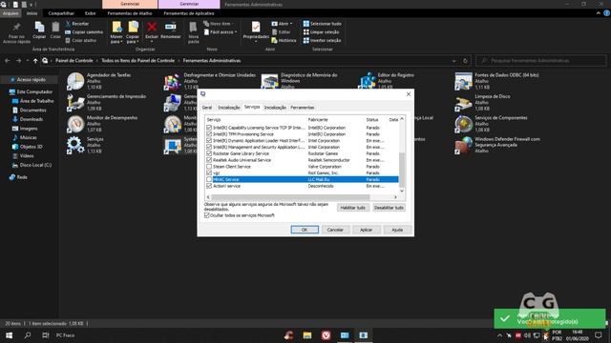Open the notification center icon
Viewport: 611px width, 343px height.
coord(599,335)
